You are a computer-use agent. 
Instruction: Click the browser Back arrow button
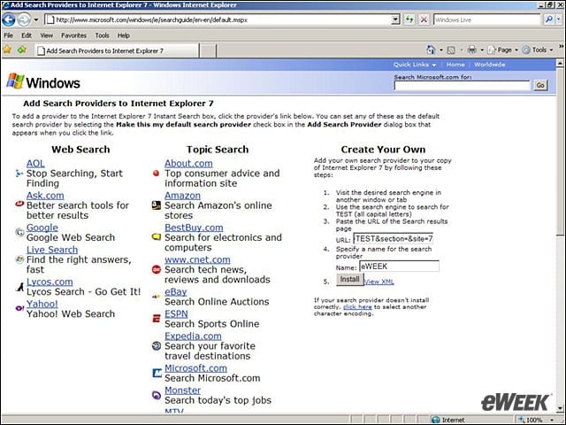(8, 19)
